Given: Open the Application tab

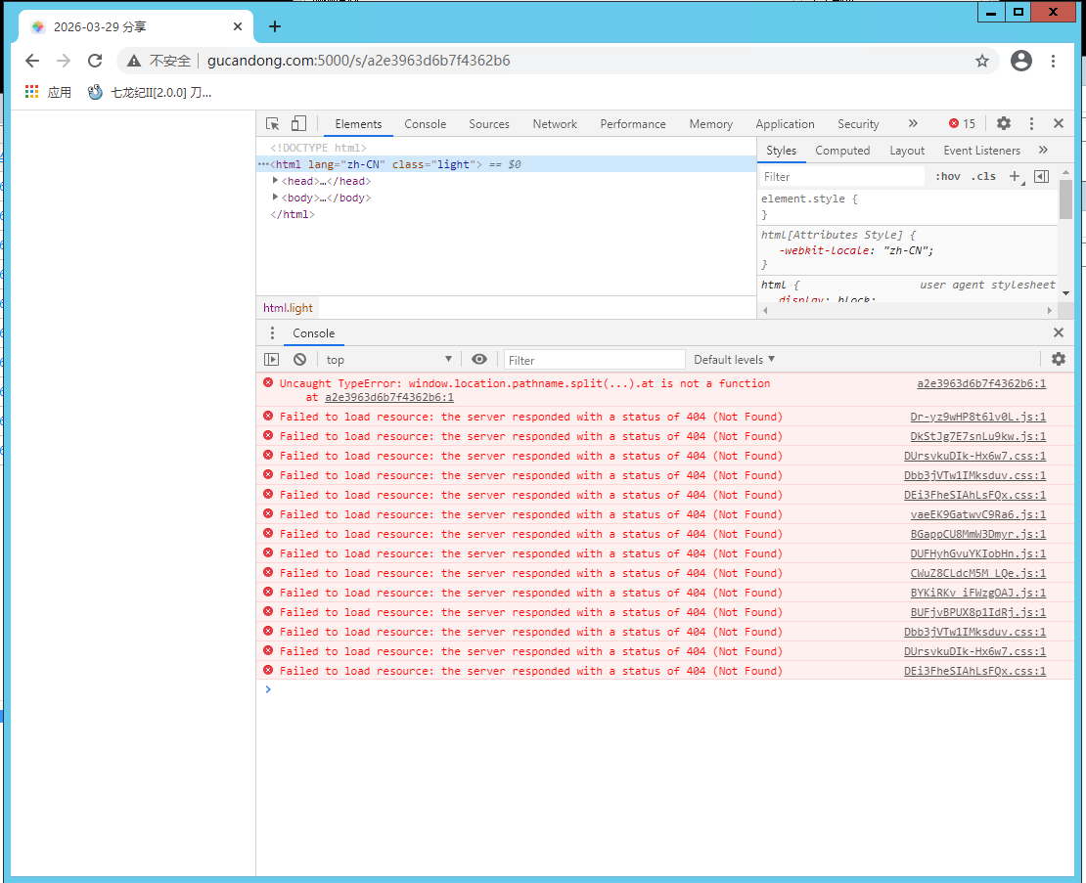Looking at the screenshot, I should (785, 124).
